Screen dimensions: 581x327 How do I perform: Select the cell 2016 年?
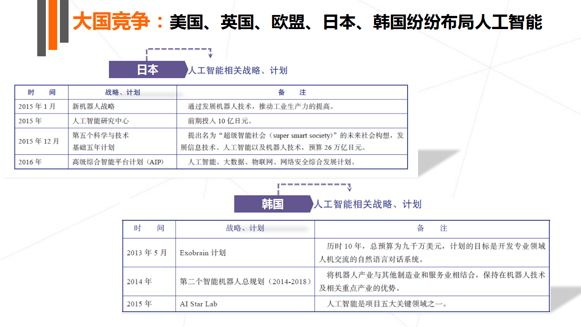[x=41, y=162]
